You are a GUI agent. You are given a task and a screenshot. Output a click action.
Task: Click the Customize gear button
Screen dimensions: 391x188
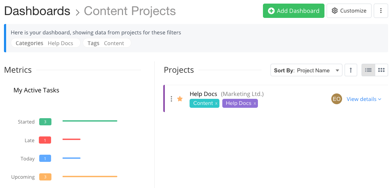coord(349,11)
